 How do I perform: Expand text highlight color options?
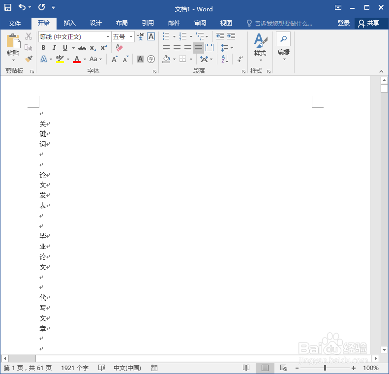[x=68, y=59]
